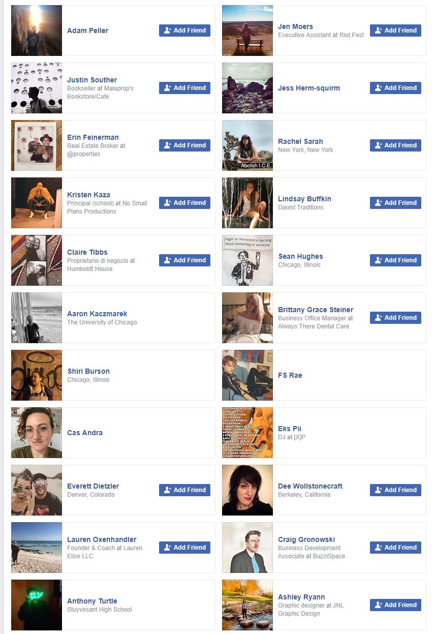The width and height of the screenshot is (435, 634).
Task: Add Adam Peller as a friend
Action: (184, 31)
